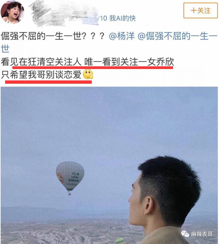Click the plus sign in the follow button

coord(194,11)
